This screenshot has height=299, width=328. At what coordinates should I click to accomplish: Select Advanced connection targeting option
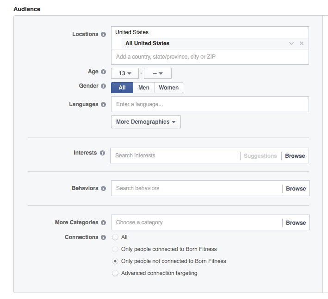[115, 273]
